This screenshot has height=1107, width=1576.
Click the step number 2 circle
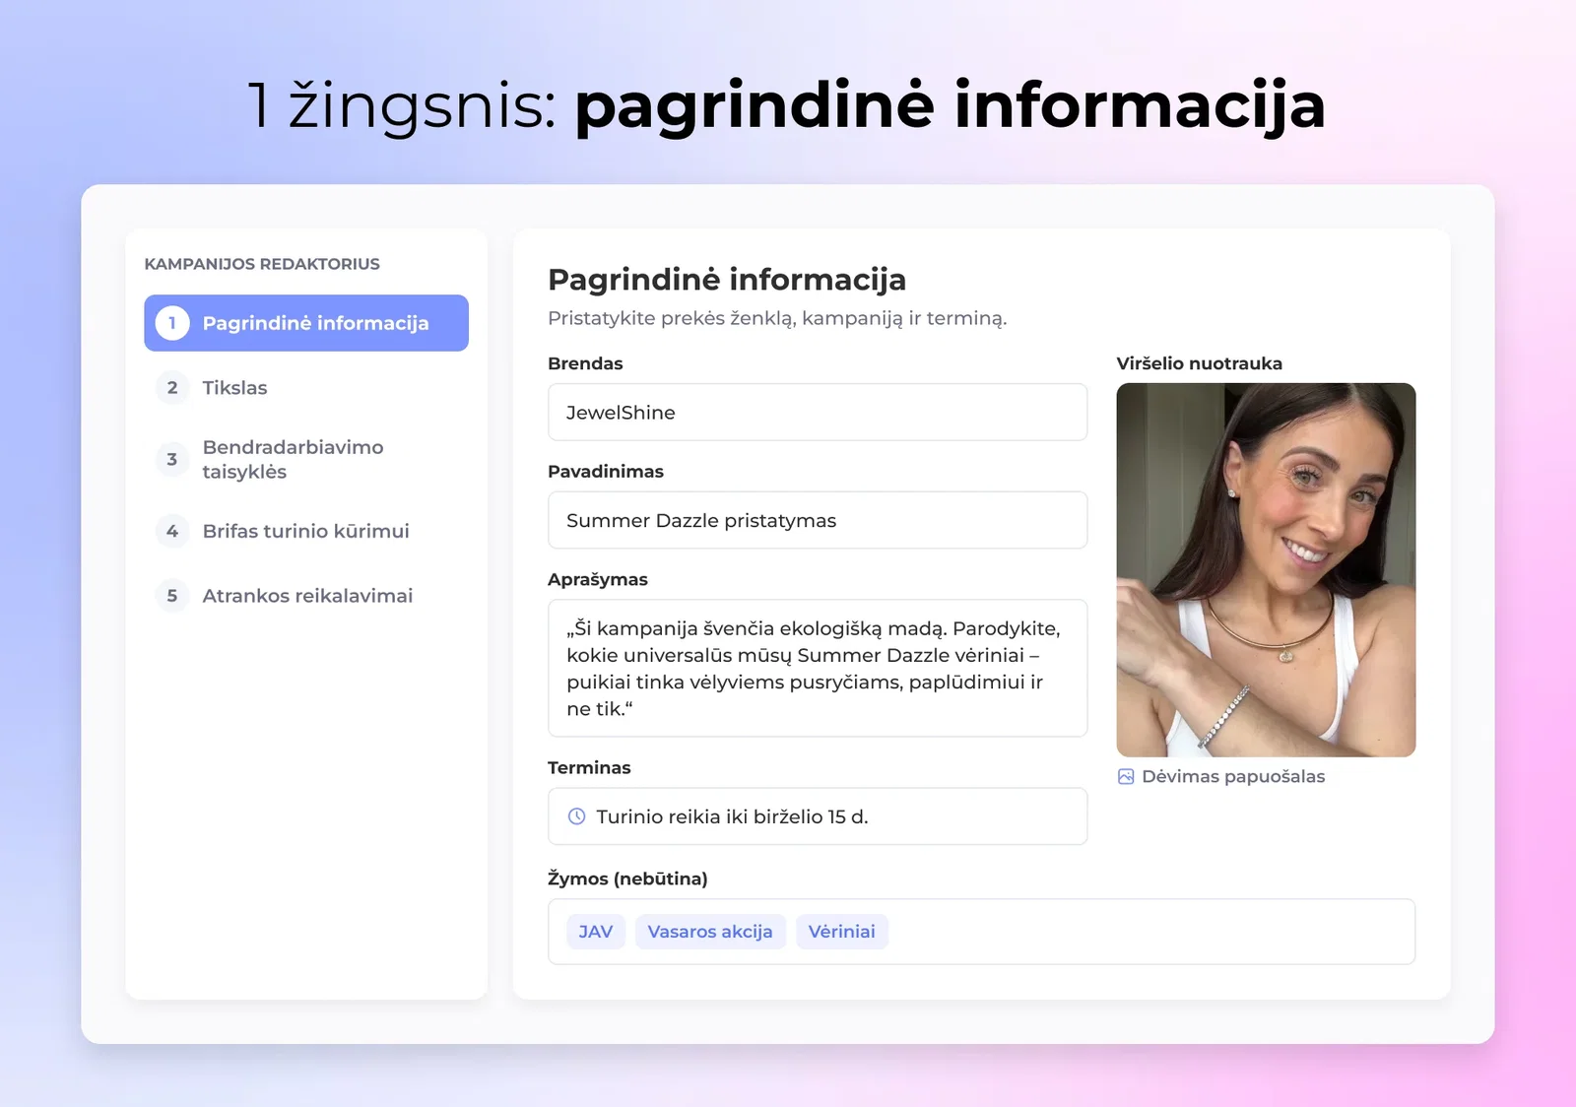point(172,388)
